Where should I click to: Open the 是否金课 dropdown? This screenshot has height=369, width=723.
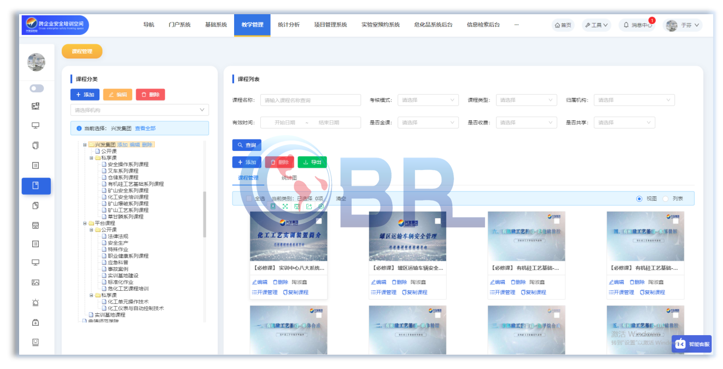pos(428,122)
